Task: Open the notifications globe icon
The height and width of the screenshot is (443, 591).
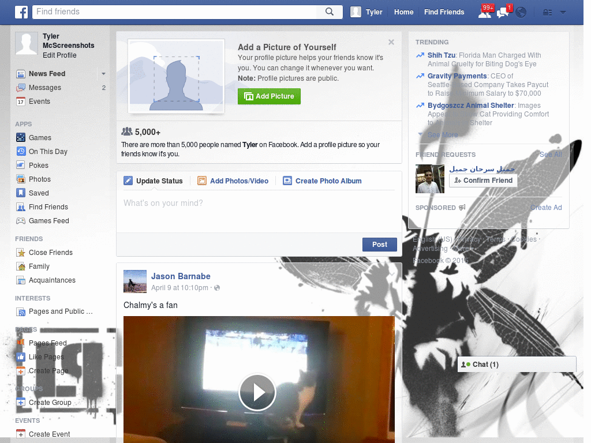Action: pyautogui.click(x=521, y=13)
